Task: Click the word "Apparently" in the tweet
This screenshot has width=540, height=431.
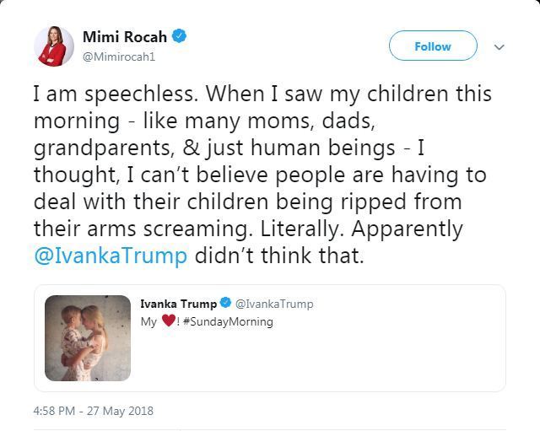Action: pyautogui.click(x=408, y=229)
